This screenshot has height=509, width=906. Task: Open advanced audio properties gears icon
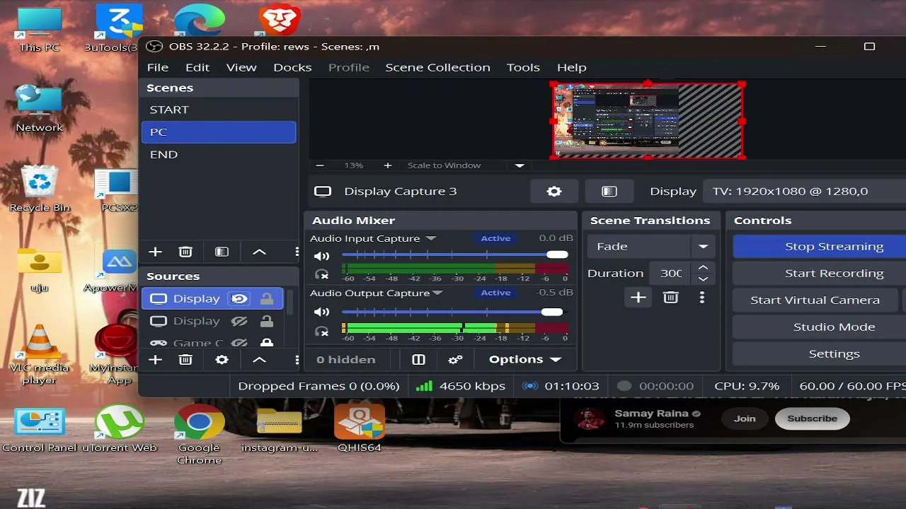[455, 360]
